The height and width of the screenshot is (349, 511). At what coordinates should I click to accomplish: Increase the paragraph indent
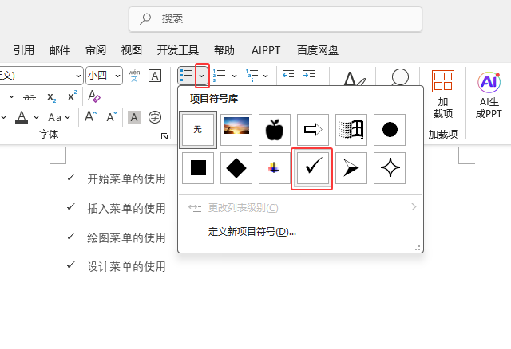pyautogui.click(x=309, y=76)
